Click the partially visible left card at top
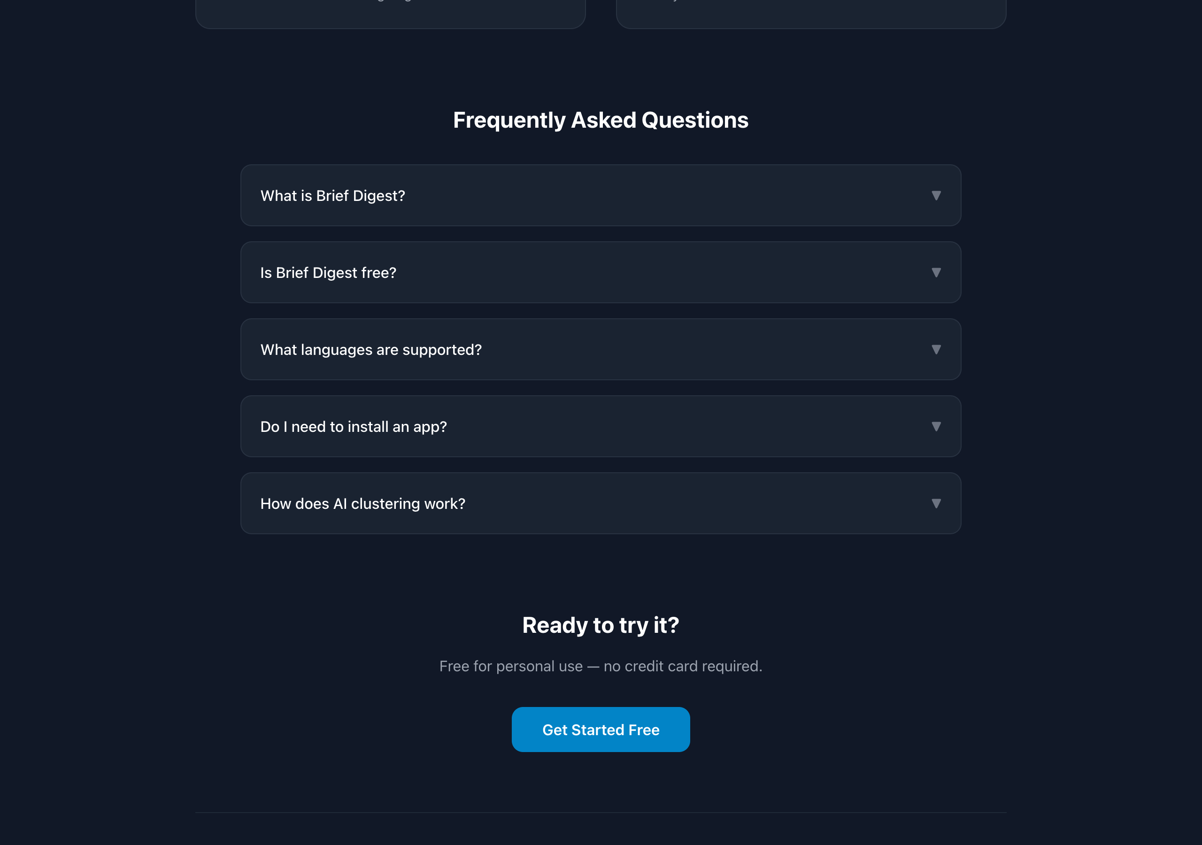This screenshot has width=1202, height=845. [390, 14]
